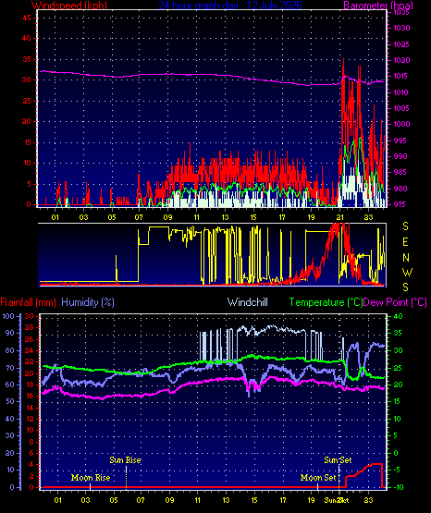Click the 5 value on windspeed axis

(29, 184)
